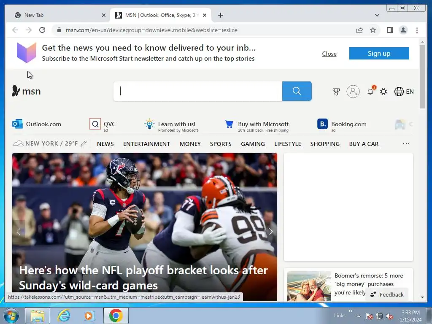Expand the tab search chevron

pyautogui.click(x=377, y=15)
